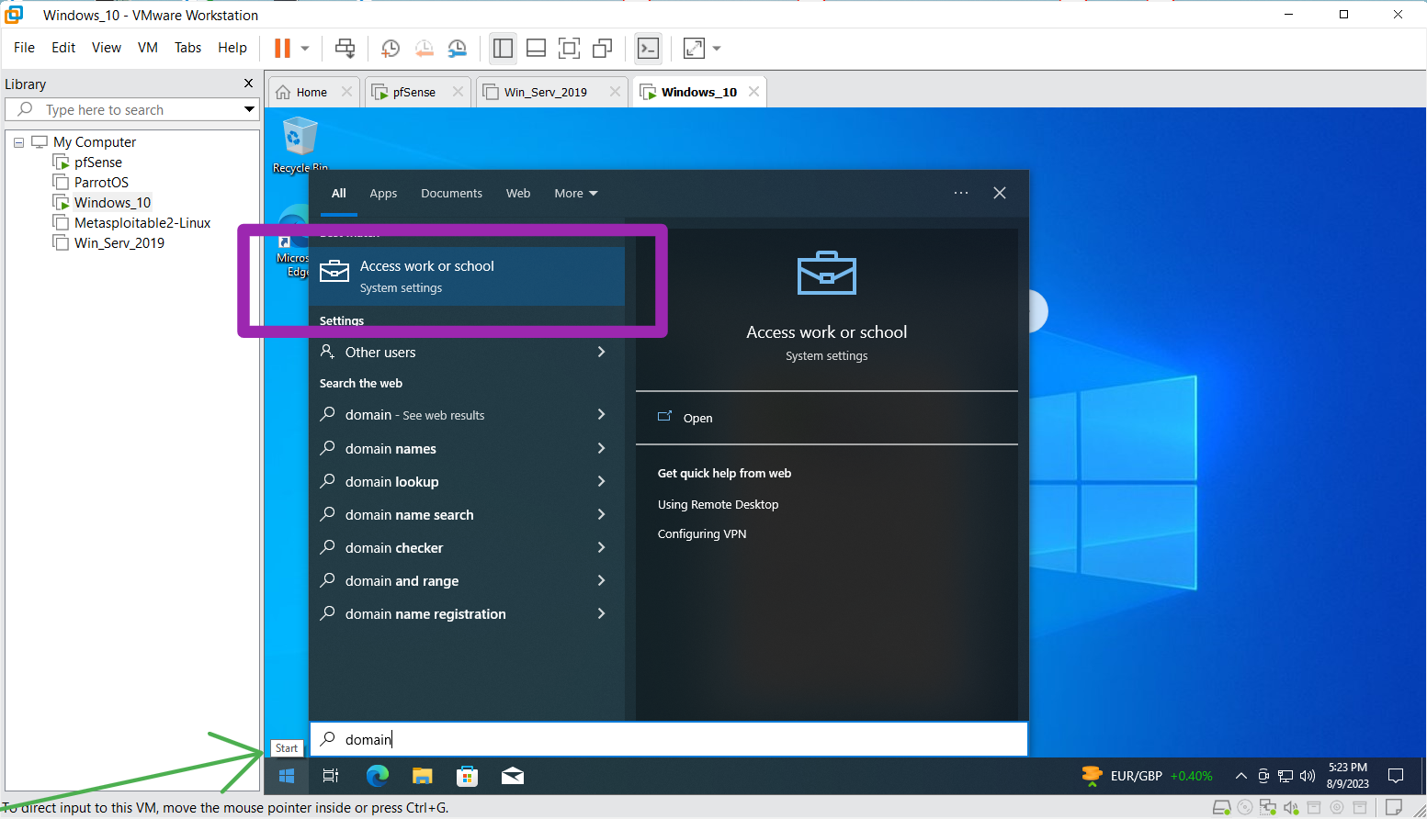Click the 'domain name search' suggestion
This screenshot has height=819, width=1427.
[467, 514]
